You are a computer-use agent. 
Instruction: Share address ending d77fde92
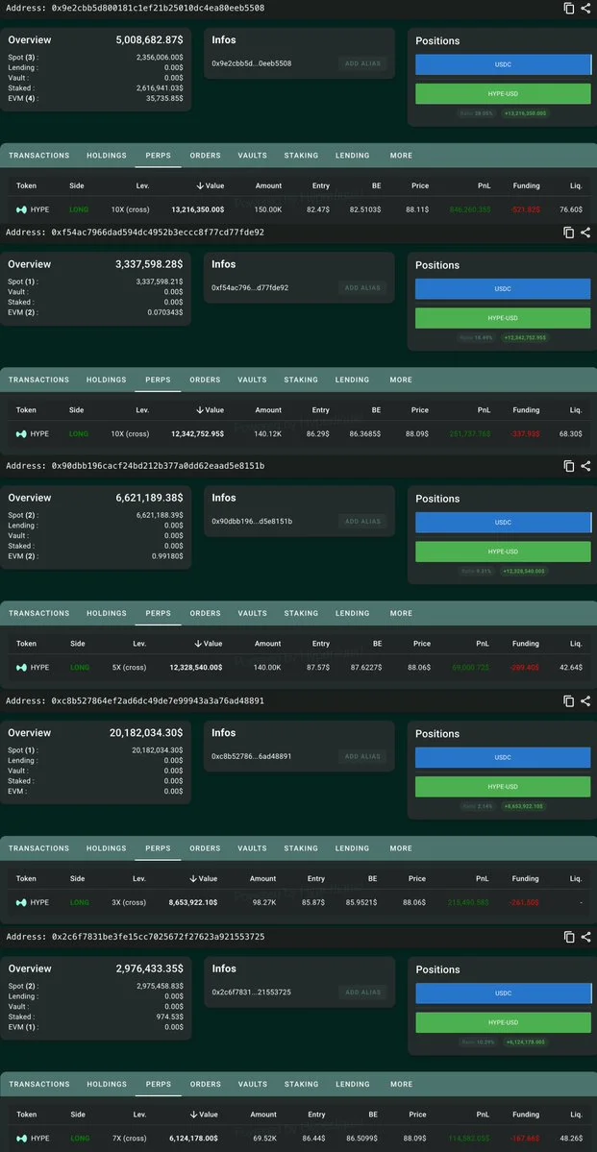[x=585, y=233]
